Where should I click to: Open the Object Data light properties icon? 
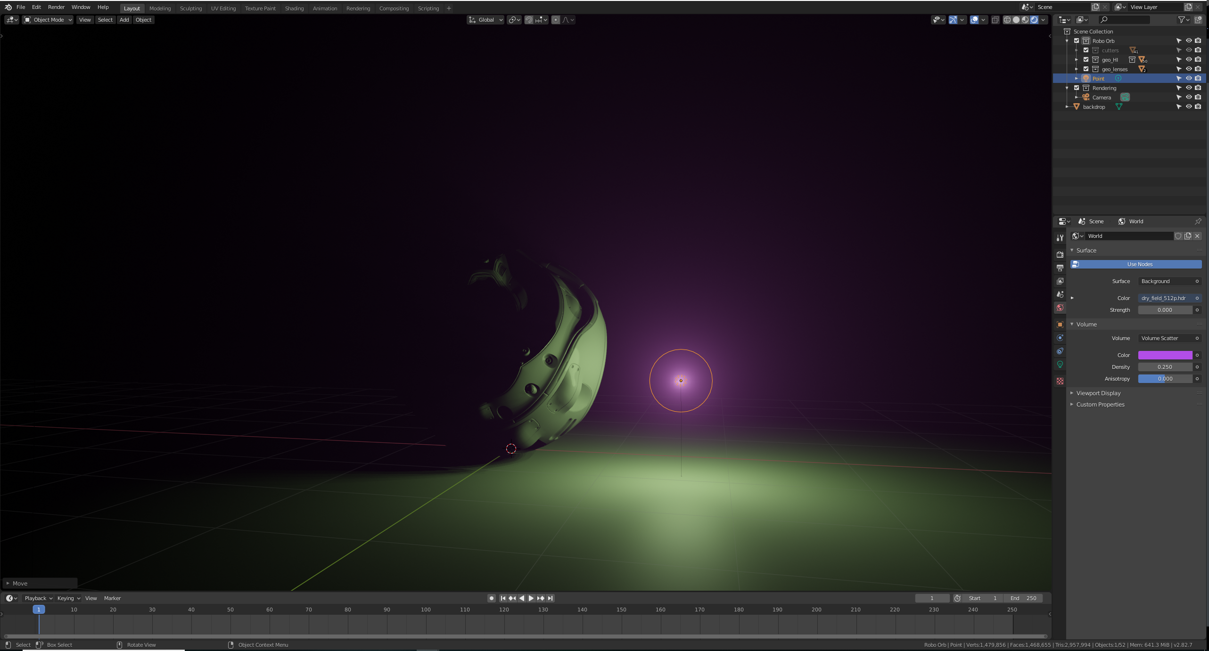point(1060,364)
